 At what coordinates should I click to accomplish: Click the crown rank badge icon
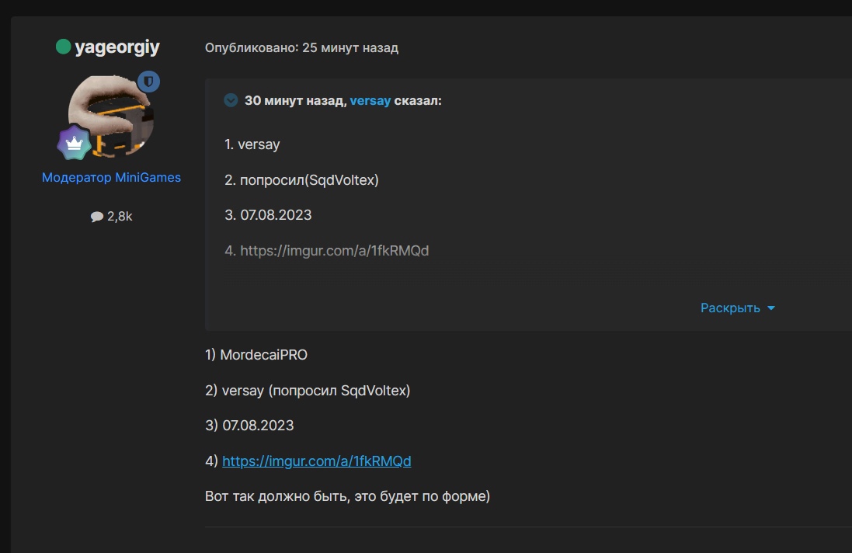(74, 142)
